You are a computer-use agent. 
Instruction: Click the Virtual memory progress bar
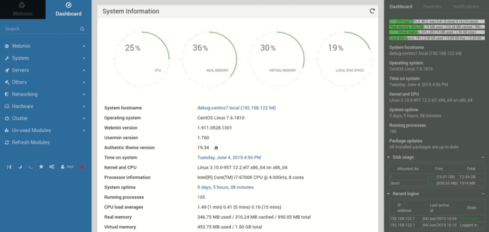pyautogui.click(x=437, y=32)
